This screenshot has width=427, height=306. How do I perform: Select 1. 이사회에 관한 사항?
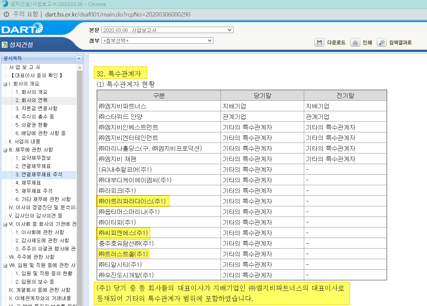[x=40, y=232]
